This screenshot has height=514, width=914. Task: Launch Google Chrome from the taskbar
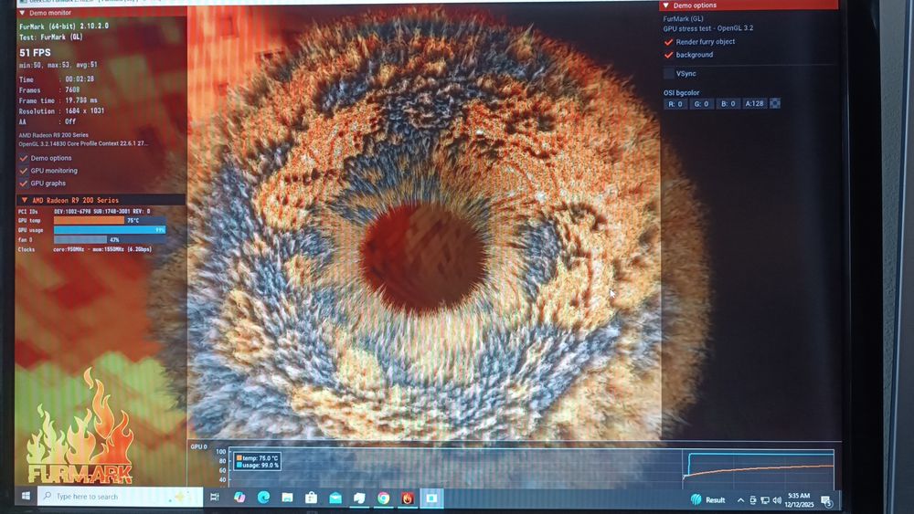[x=383, y=498]
